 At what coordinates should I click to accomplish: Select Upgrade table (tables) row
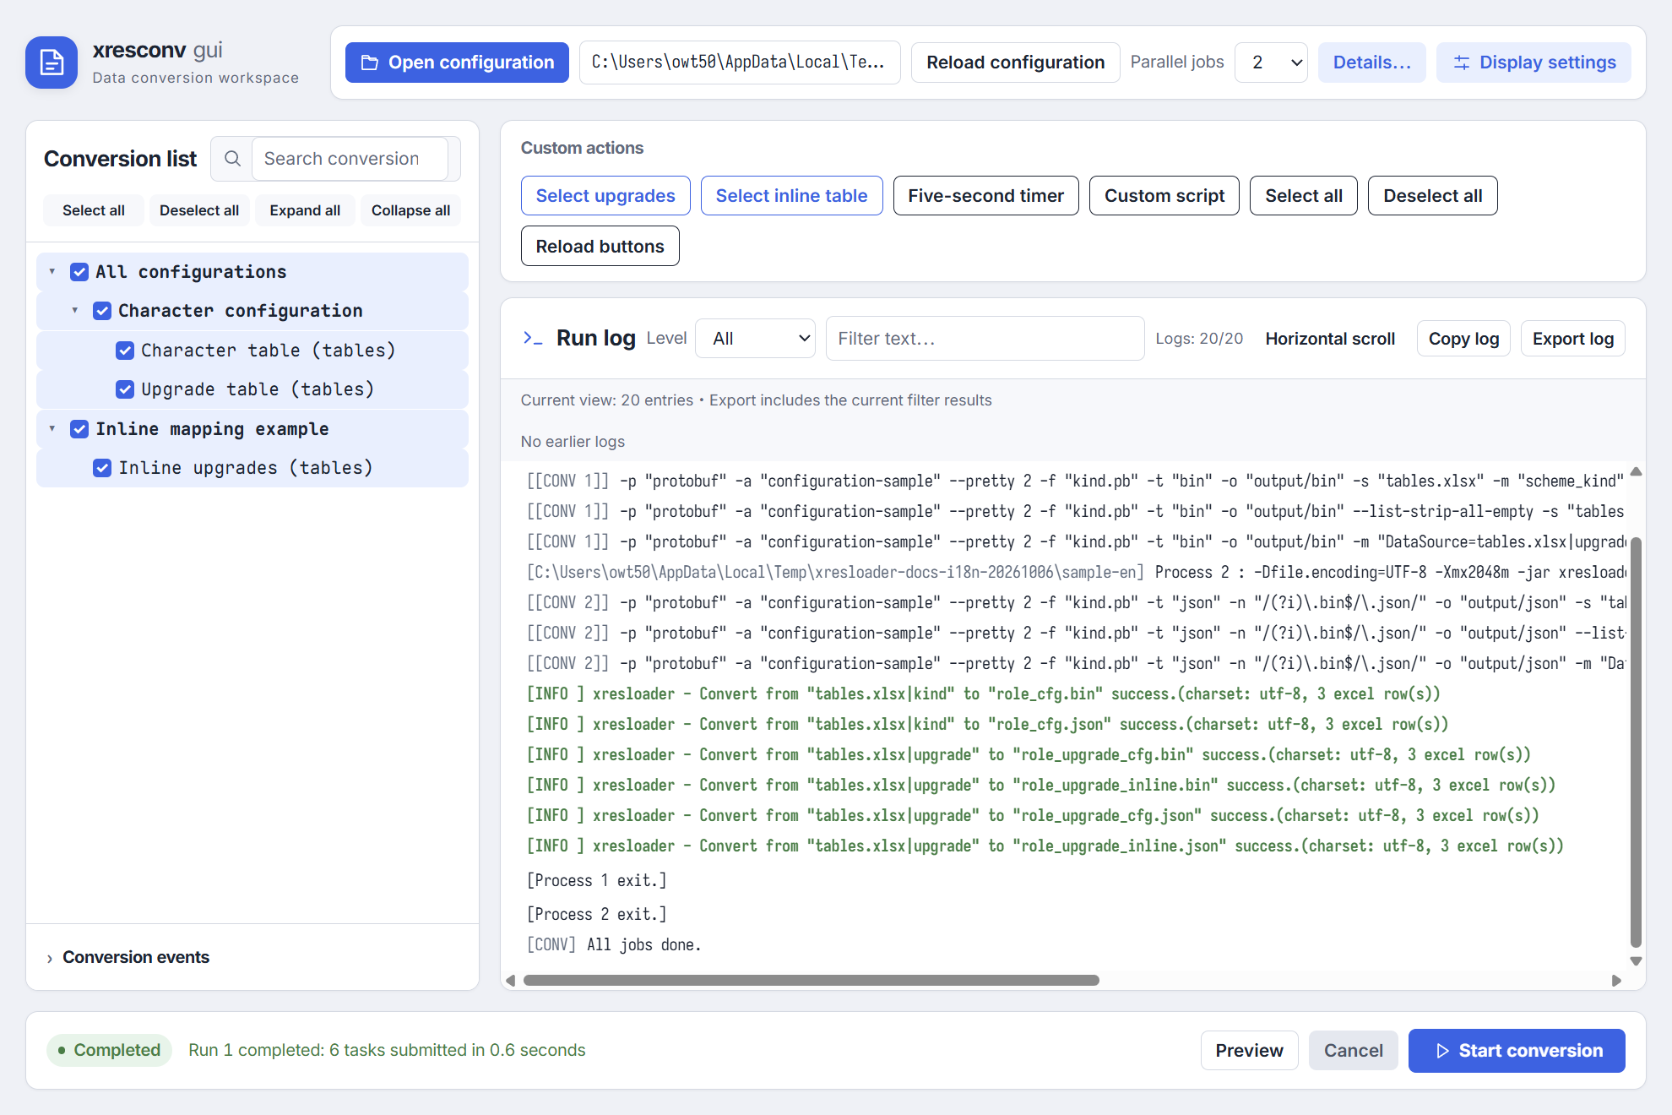tap(252, 389)
